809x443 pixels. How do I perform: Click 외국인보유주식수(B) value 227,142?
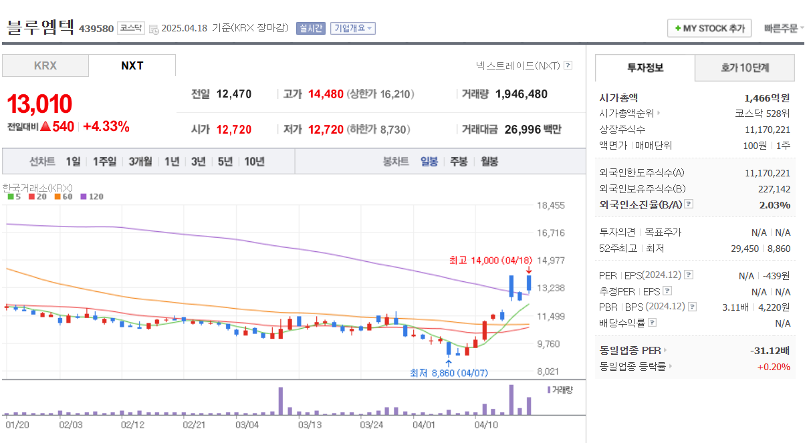tap(774, 189)
